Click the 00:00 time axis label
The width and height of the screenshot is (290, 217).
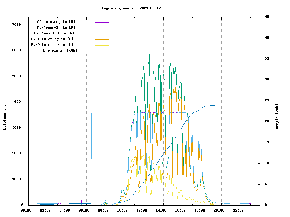[26, 210]
